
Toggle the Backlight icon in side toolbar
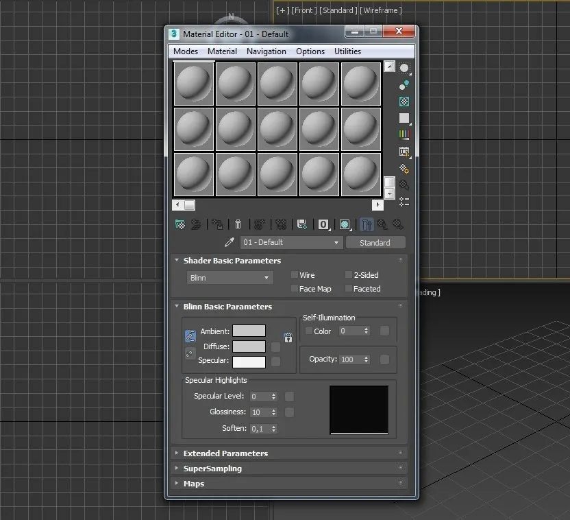click(404, 84)
